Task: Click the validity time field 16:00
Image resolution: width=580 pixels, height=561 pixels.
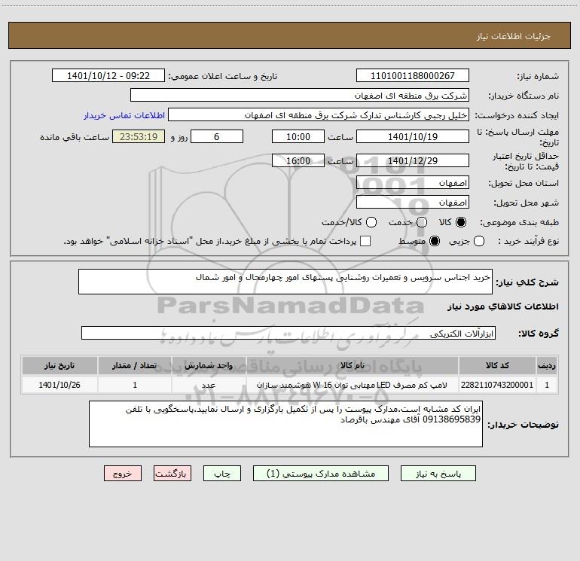Action: click(298, 161)
